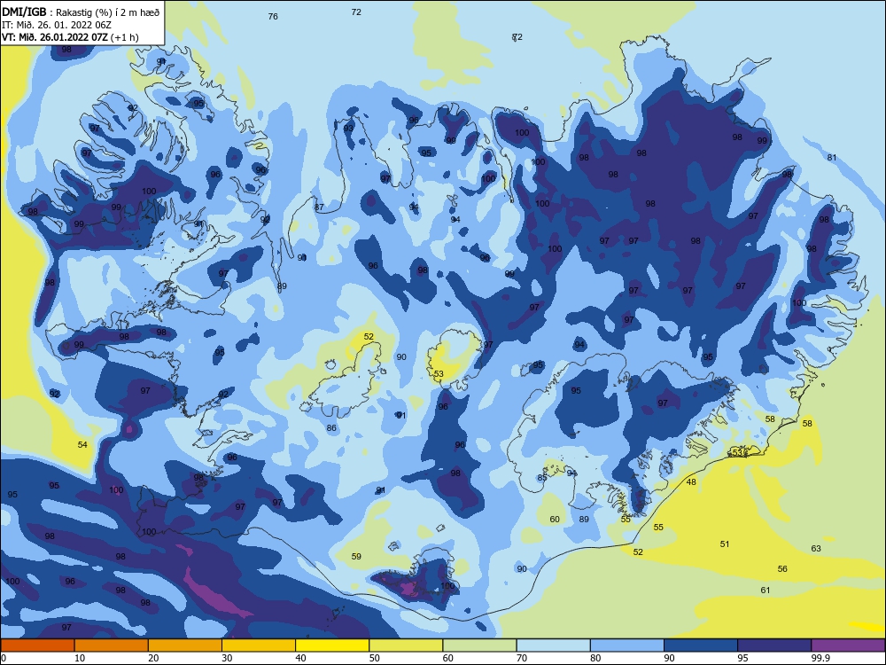The image size is (886, 665).
Task: Click the 'IT: Mið. 26. 01. 2022 06Z' line
Action: tap(57, 25)
